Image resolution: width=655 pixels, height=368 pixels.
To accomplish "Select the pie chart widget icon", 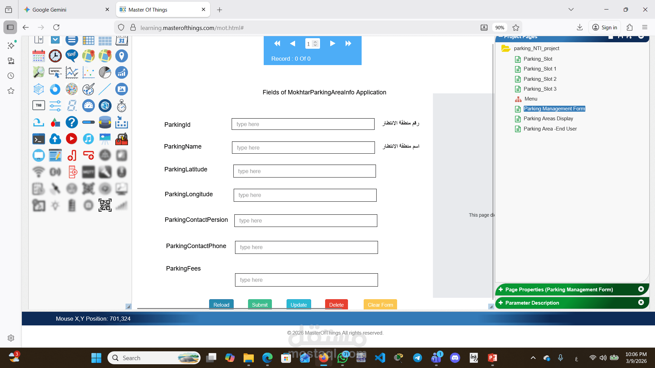I will coord(105,73).
